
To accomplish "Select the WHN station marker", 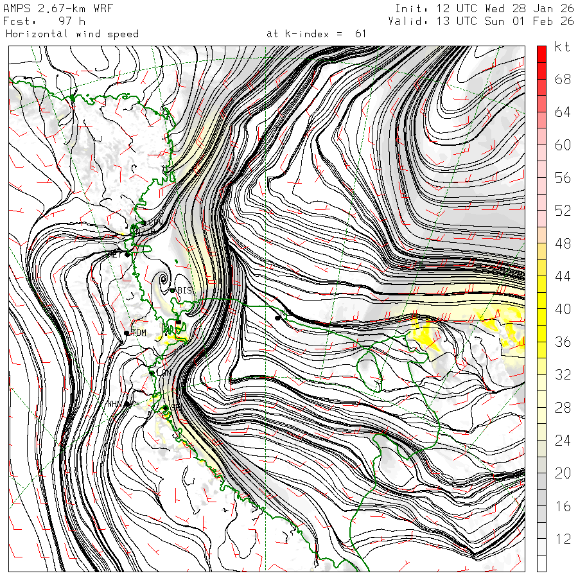I will [x=128, y=405].
